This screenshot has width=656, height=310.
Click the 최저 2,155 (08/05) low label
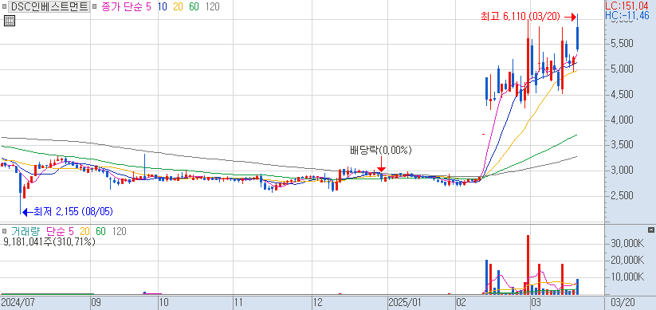click(73, 212)
